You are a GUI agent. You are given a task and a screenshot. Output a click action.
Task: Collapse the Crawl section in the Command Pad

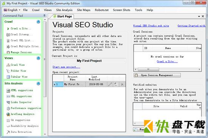pyautogui.click(x=38, y=22)
